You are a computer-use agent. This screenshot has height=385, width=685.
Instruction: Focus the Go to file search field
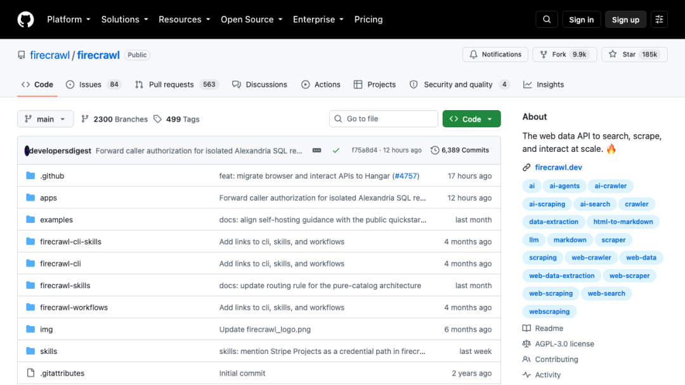pyautogui.click(x=384, y=118)
